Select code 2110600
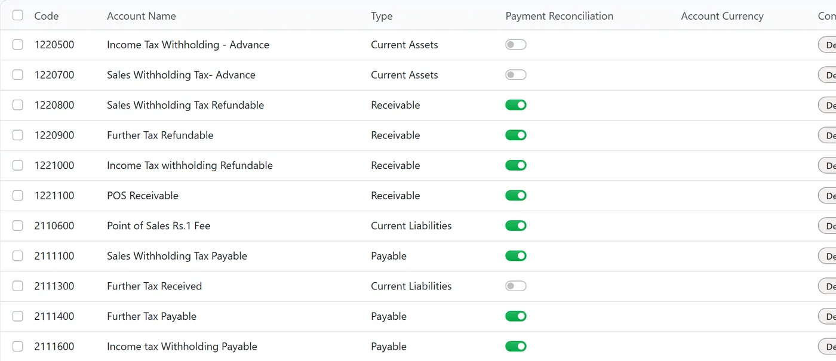 click(54, 226)
